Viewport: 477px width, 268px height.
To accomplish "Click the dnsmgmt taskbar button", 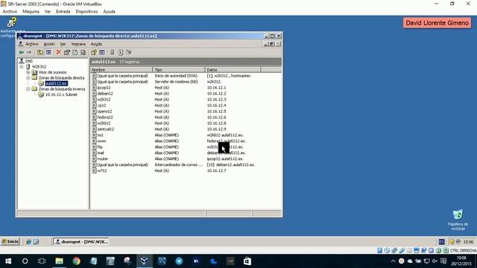I will pyautogui.click(x=81, y=241).
